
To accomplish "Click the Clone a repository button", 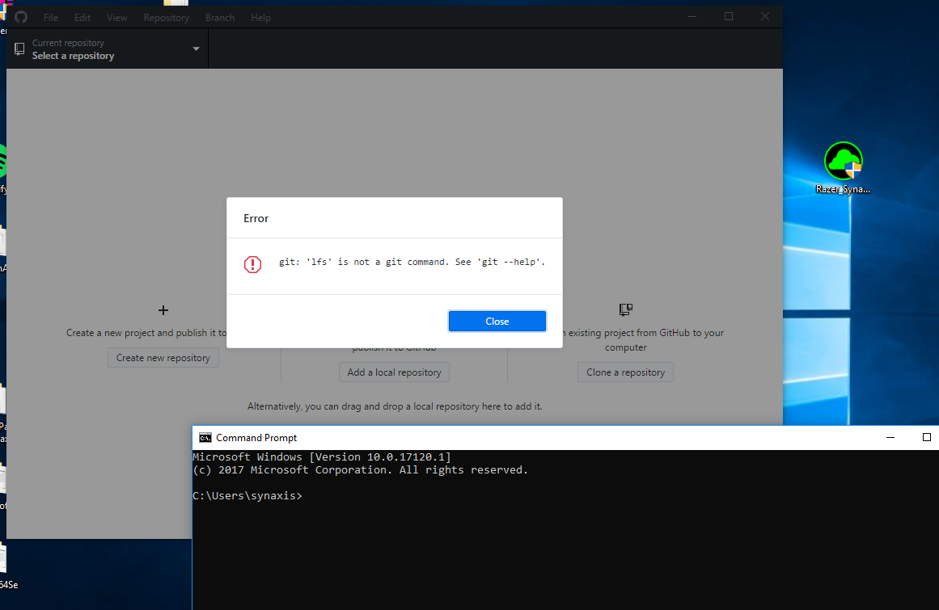I will pos(625,372).
